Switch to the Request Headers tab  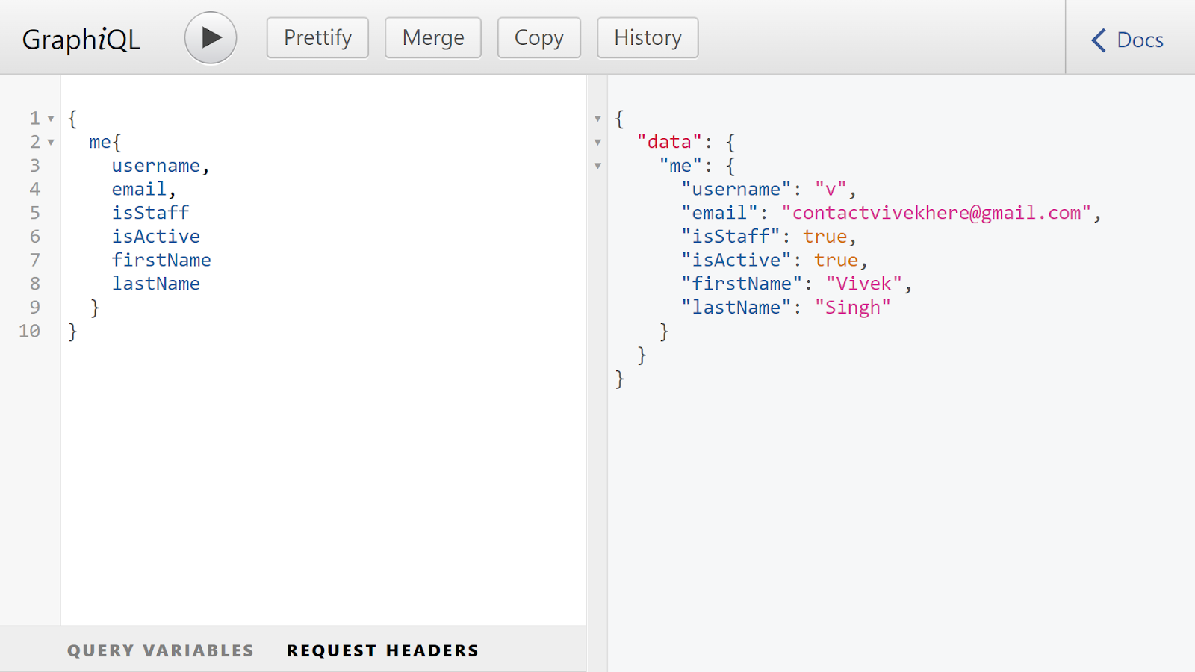(x=382, y=650)
